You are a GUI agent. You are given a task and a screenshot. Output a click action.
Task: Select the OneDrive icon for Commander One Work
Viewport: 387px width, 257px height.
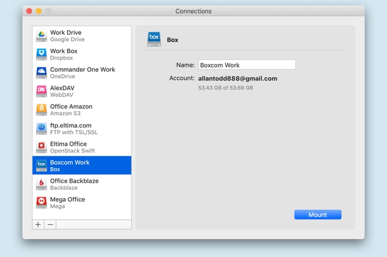pyautogui.click(x=41, y=73)
